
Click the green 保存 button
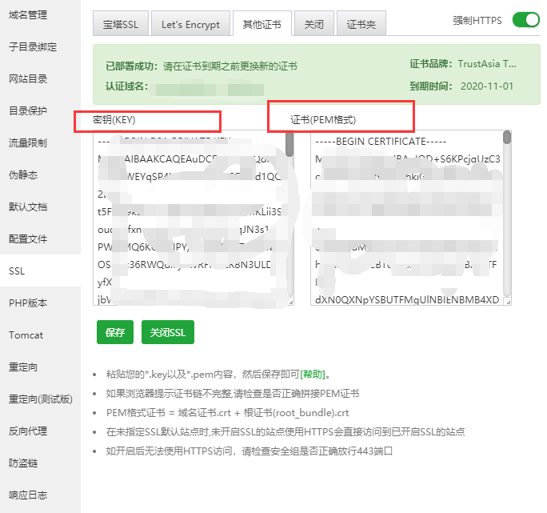click(x=114, y=332)
